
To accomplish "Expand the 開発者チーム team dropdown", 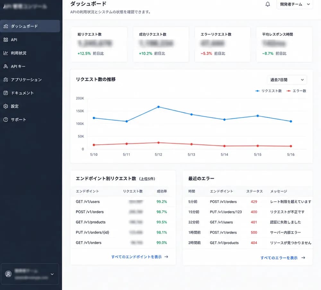I will (x=295, y=4).
